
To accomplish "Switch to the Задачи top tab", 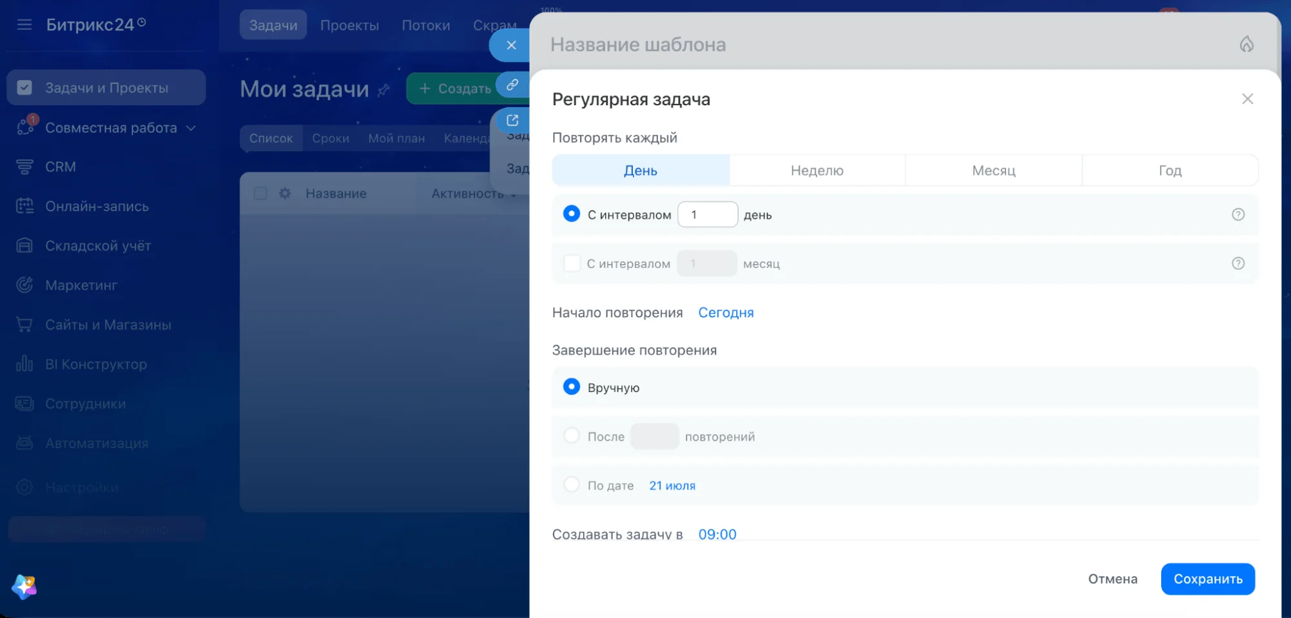I will [273, 25].
